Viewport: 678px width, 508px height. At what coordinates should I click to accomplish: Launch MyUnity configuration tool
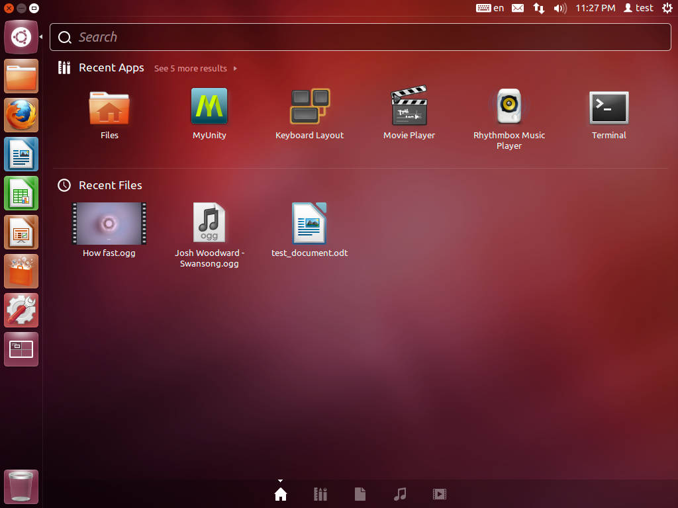[209, 106]
